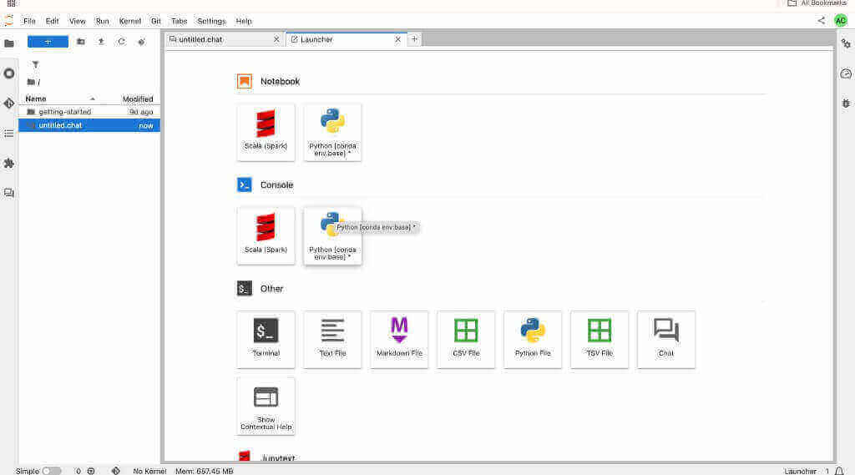The width and height of the screenshot is (855, 475).
Task: Open Running Terminals and Kernels sidebar
Action: click(x=8, y=73)
